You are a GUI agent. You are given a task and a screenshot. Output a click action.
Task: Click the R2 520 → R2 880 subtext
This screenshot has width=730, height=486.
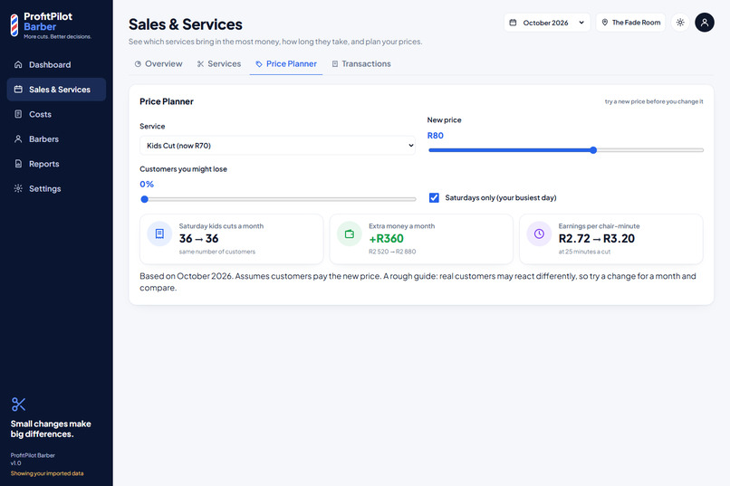click(x=392, y=252)
